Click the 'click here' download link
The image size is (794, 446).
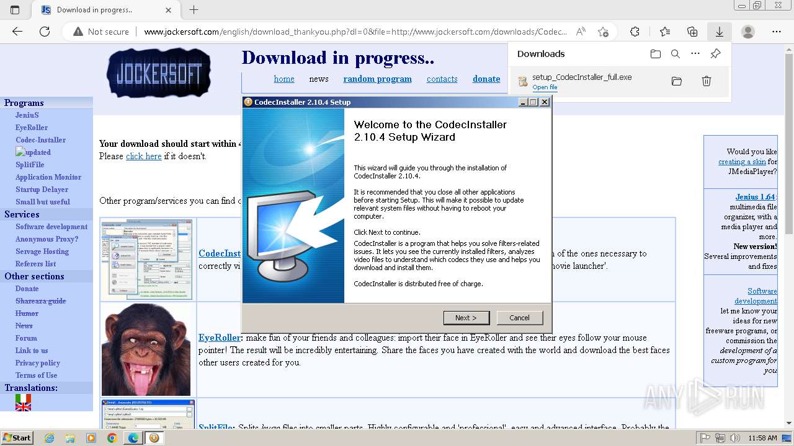coord(144,156)
